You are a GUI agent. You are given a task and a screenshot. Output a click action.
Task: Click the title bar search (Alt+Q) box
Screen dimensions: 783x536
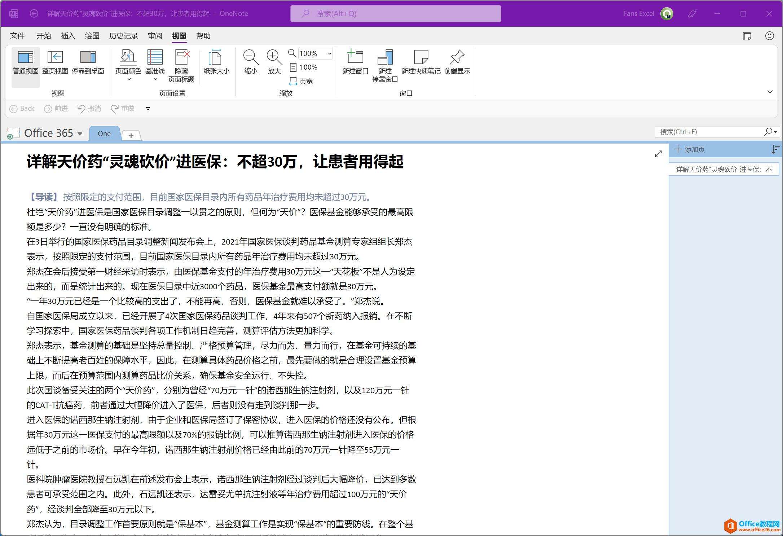click(396, 14)
